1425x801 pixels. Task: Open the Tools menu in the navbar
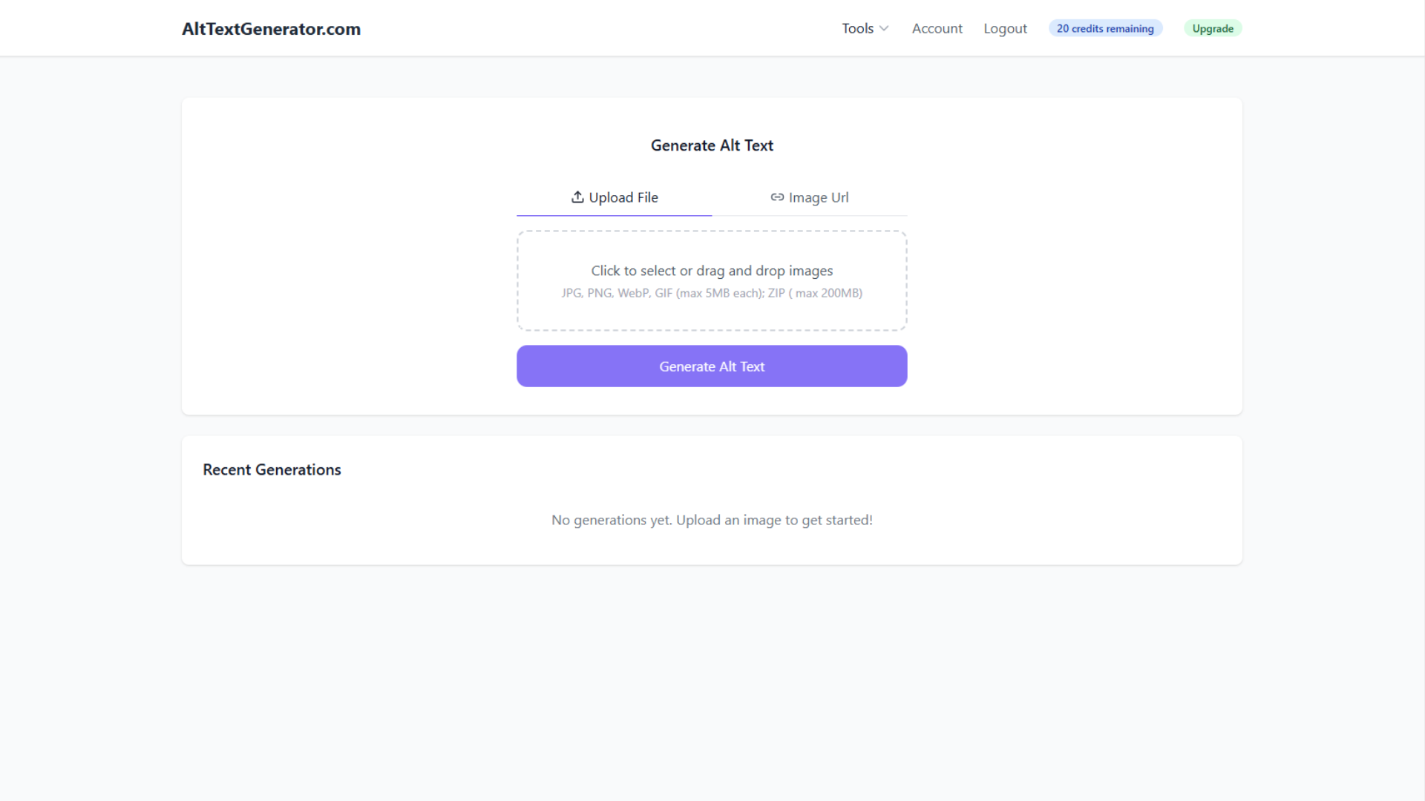pos(865,28)
